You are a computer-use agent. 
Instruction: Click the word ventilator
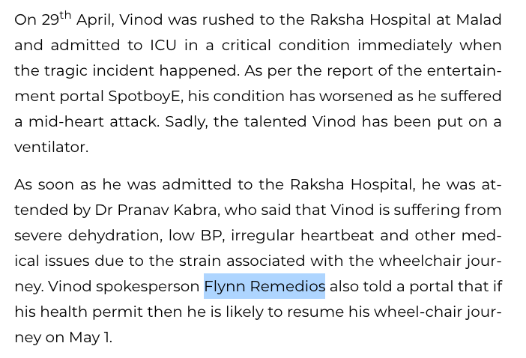click(51, 147)
